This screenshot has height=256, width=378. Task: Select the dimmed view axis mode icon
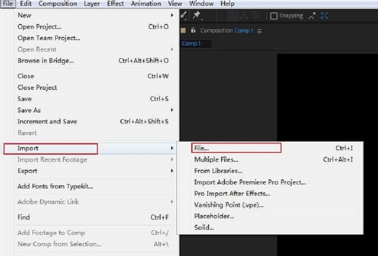[256, 16]
